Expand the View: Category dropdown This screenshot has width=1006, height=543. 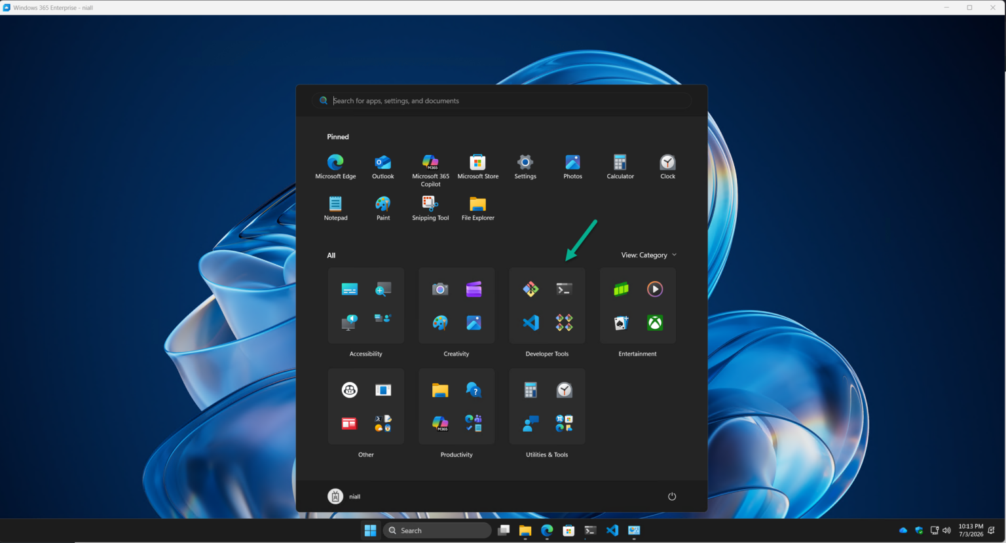(x=648, y=255)
